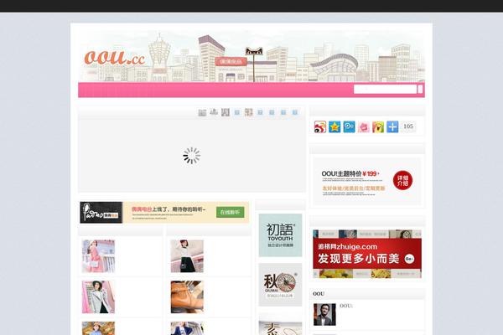Viewport: 503px width, 335px height.
Task: Select the first slider thumbnail above loading area
Action: (x=202, y=112)
